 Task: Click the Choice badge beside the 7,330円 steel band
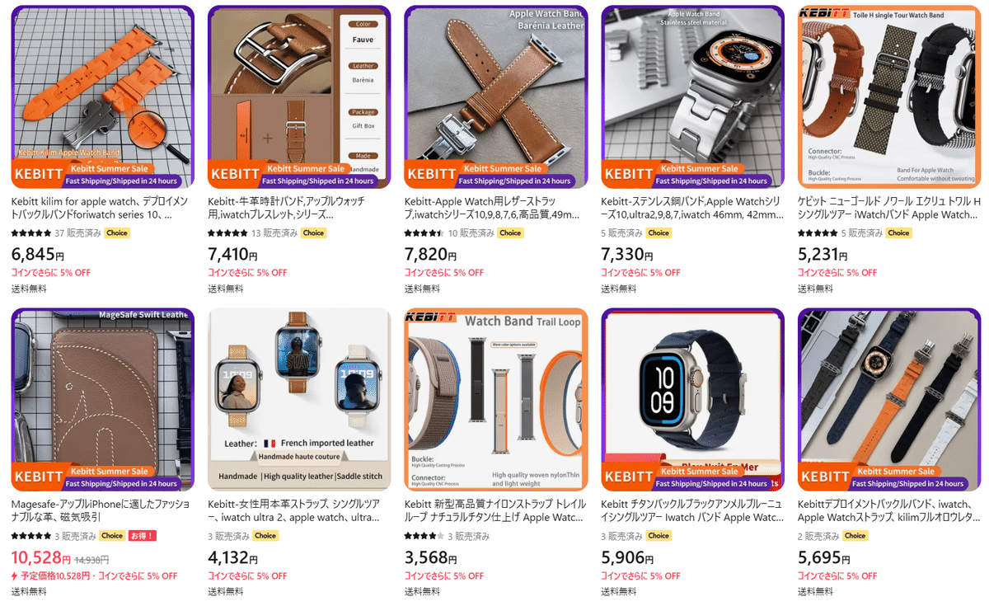659,233
